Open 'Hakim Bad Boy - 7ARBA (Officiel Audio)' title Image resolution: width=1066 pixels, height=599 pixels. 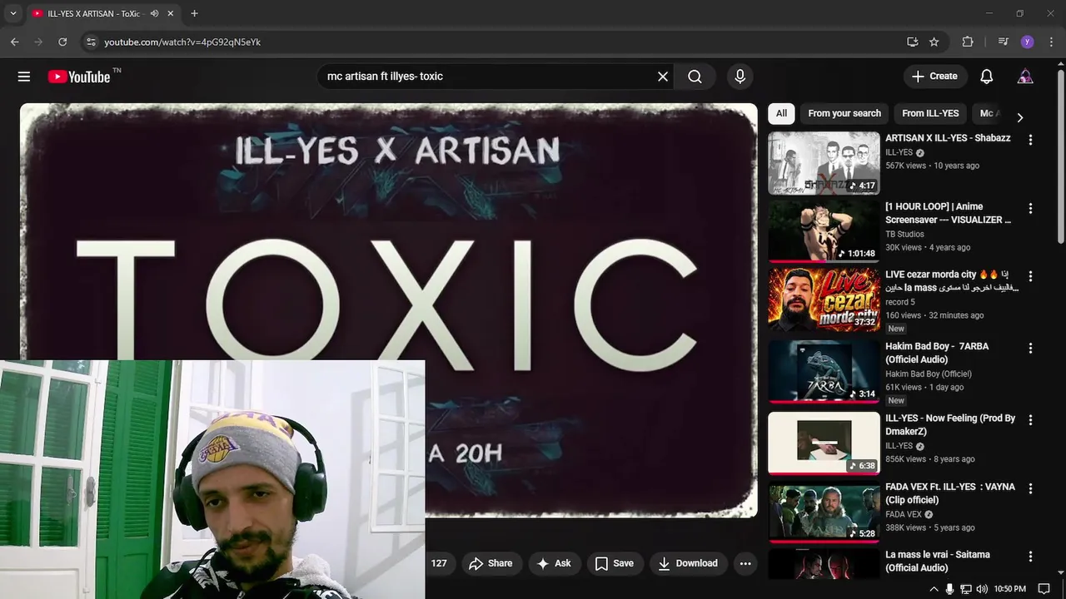[x=937, y=353]
